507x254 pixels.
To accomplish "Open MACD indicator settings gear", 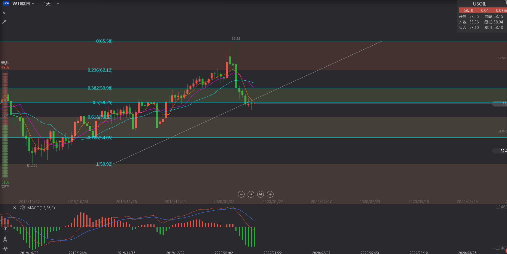I will [23, 208].
